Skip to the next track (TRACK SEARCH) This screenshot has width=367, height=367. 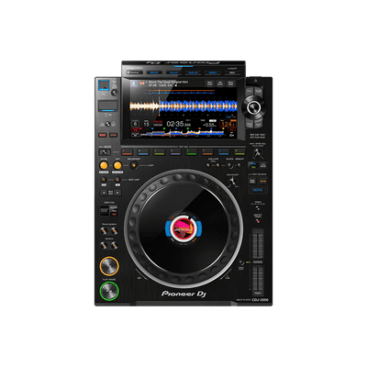[115, 230]
